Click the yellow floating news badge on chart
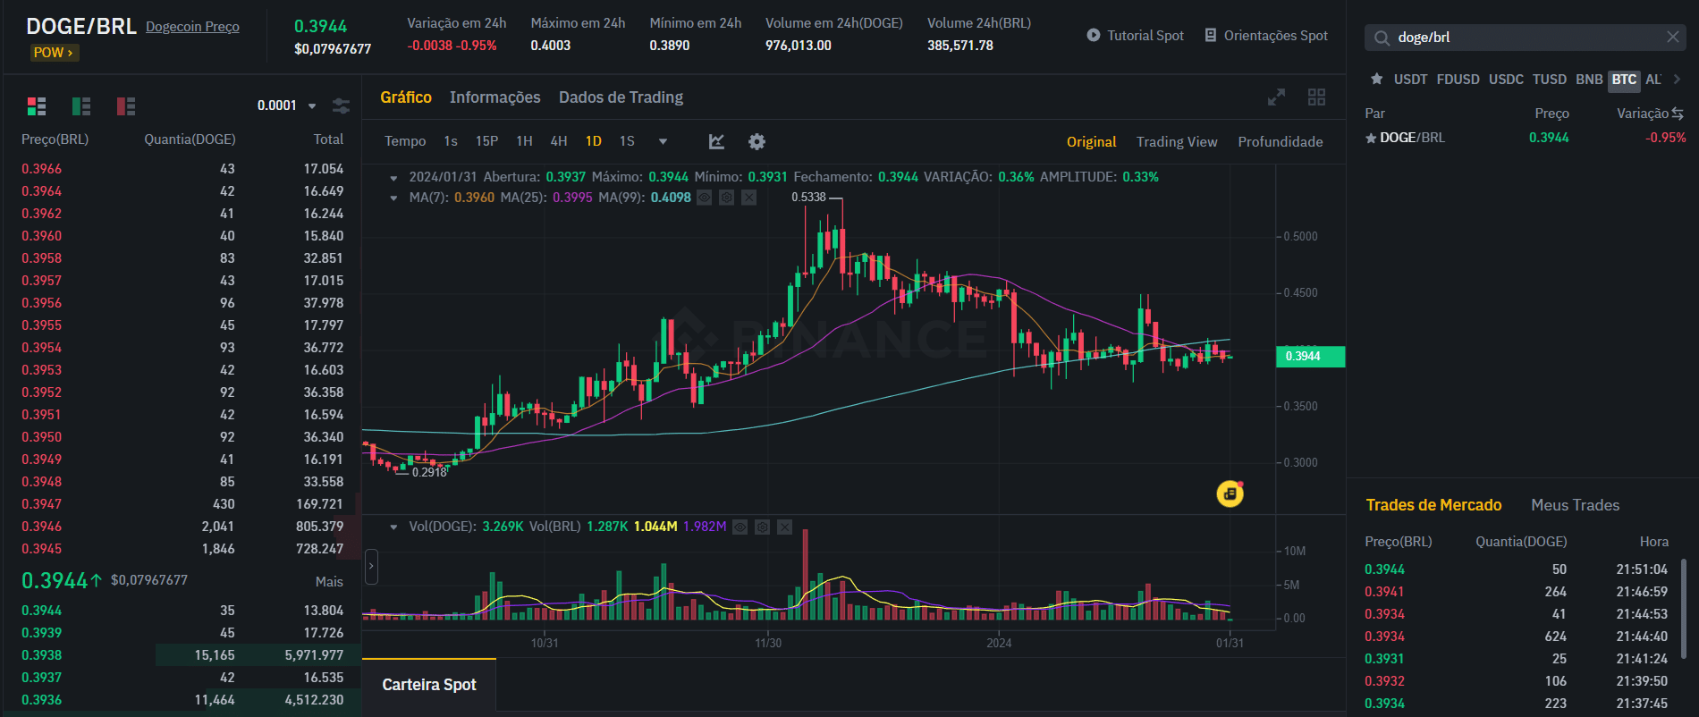 tap(1230, 493)
